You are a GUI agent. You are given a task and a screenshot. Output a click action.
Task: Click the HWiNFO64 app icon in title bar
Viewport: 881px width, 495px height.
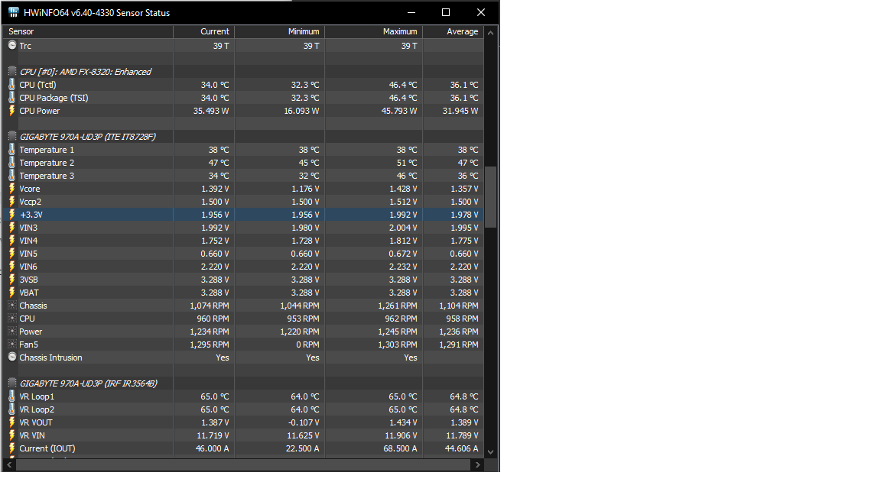tap(14, 12)
